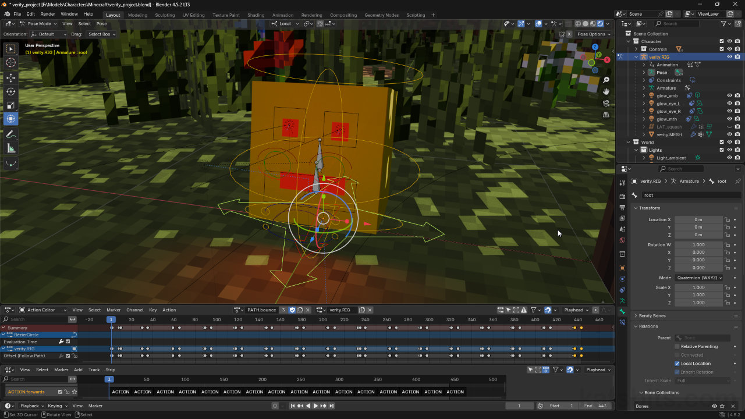
Task: Expand the Controls collection
Action: (636, 49)
